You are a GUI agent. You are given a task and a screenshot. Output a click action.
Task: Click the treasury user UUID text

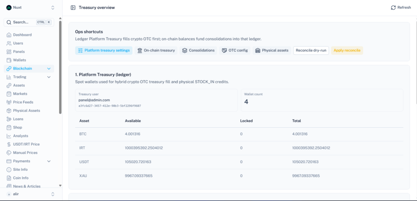110,106
